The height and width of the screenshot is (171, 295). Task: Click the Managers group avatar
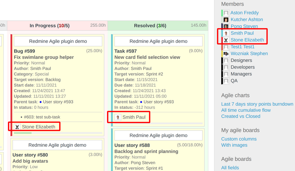point(225,74)
